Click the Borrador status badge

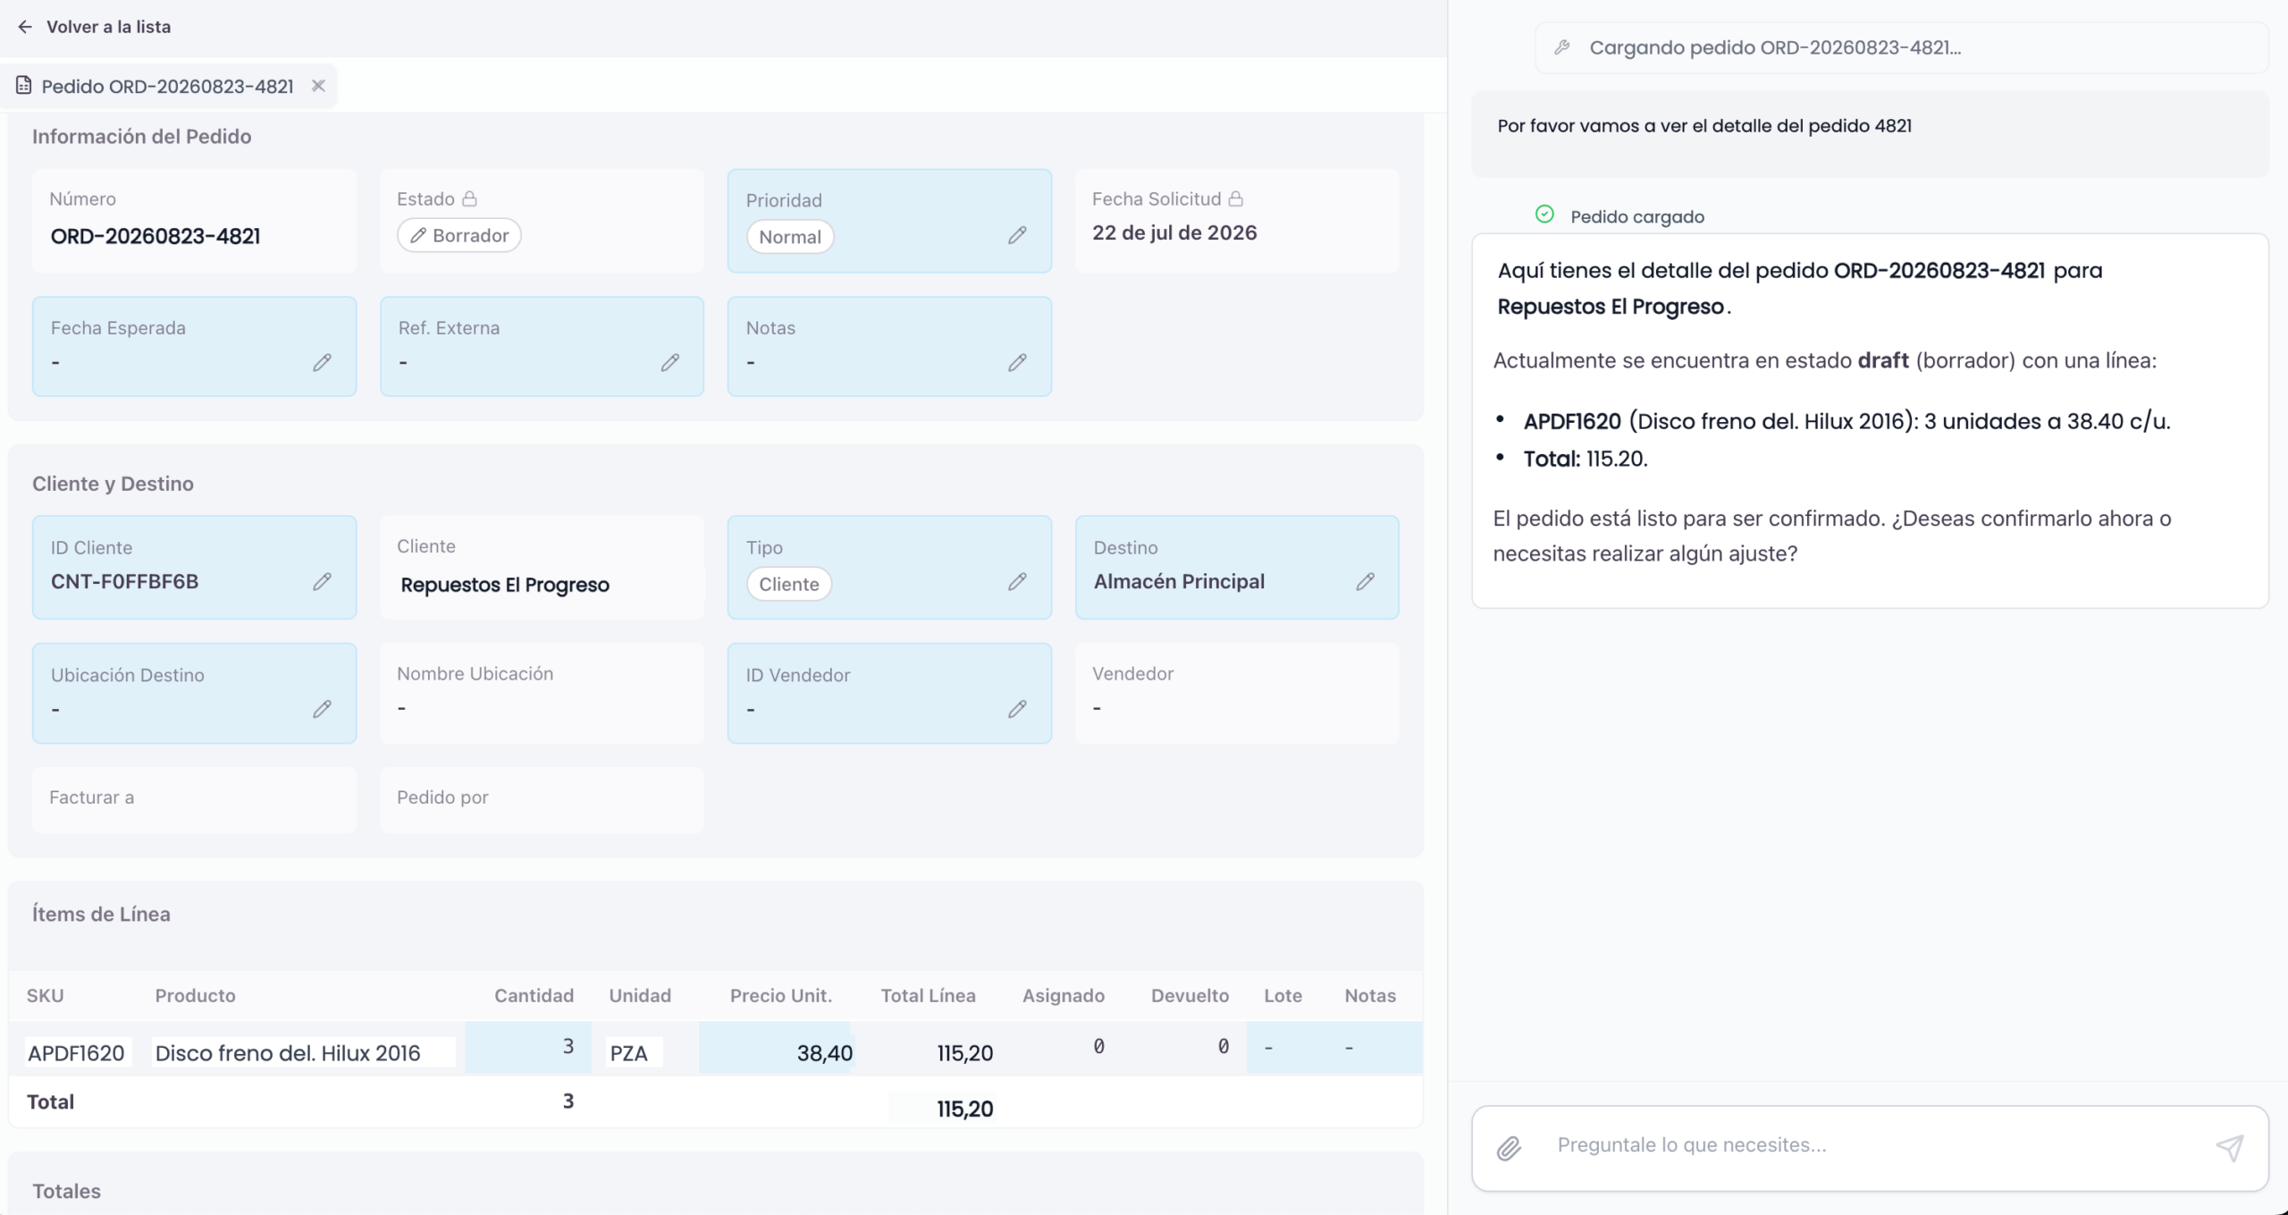[459, 235]
